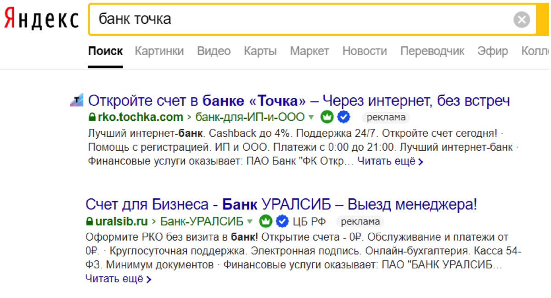Click the crown badge next to uralsib.ru
The width and height of the screenshot is (551, 298).
(265, 221)
